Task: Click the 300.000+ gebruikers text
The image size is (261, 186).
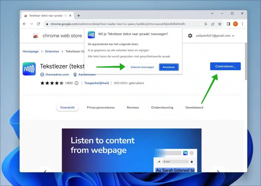Action: pos(129,83)
